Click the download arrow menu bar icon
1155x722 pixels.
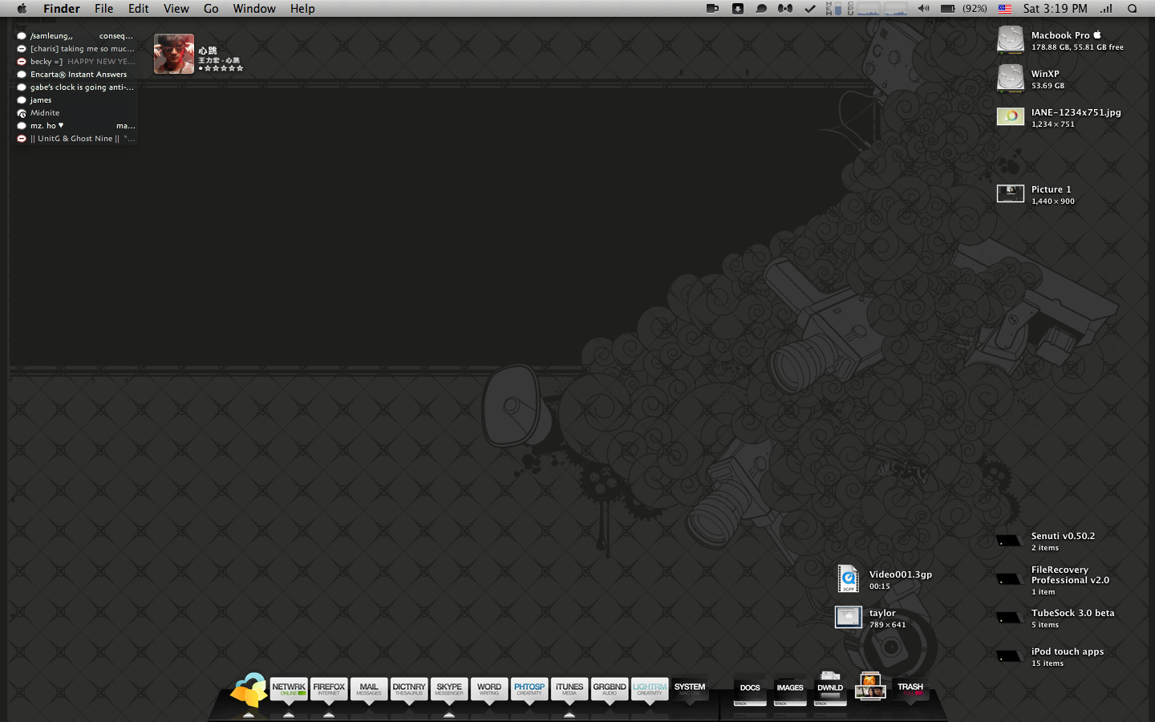coord(738,9)
